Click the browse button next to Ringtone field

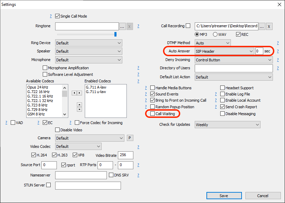pos(122,26)
